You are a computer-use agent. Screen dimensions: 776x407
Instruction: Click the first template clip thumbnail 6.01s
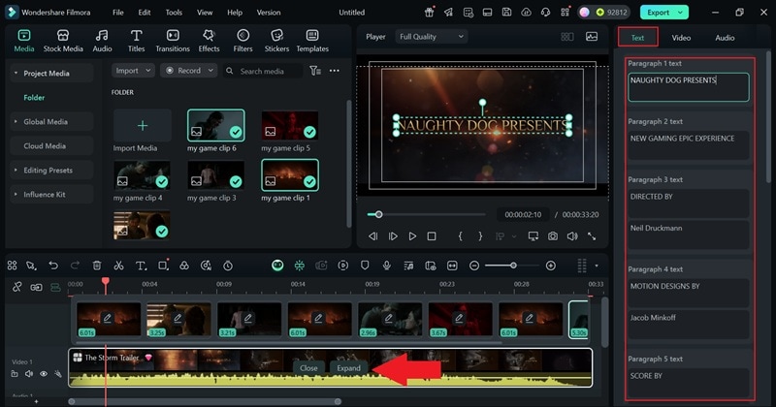click(x=109, y=320)
